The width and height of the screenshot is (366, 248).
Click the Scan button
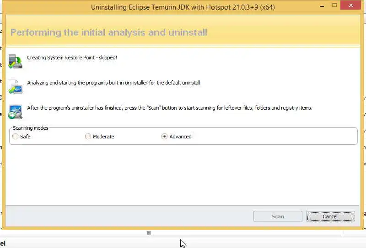278,216
